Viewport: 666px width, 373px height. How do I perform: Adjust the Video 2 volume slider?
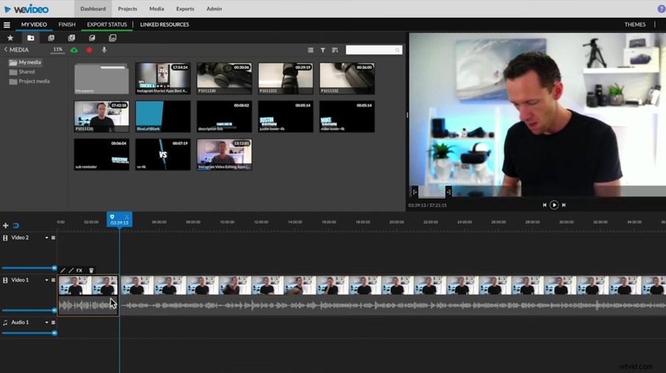click(x=29, y=268)
